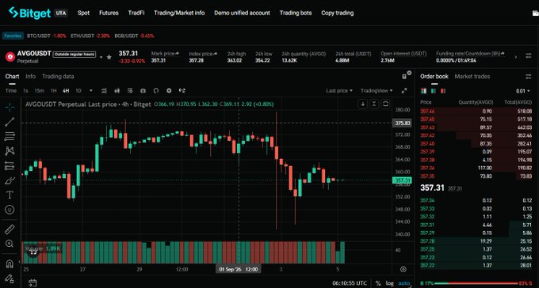Open the TradingView logo badge
Image resolution: width=539 pixels, height=288 pixels.
point(33,252)
